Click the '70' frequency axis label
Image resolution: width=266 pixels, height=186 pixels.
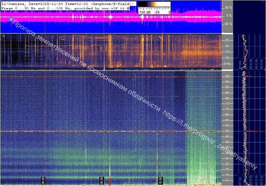[227, 109]
